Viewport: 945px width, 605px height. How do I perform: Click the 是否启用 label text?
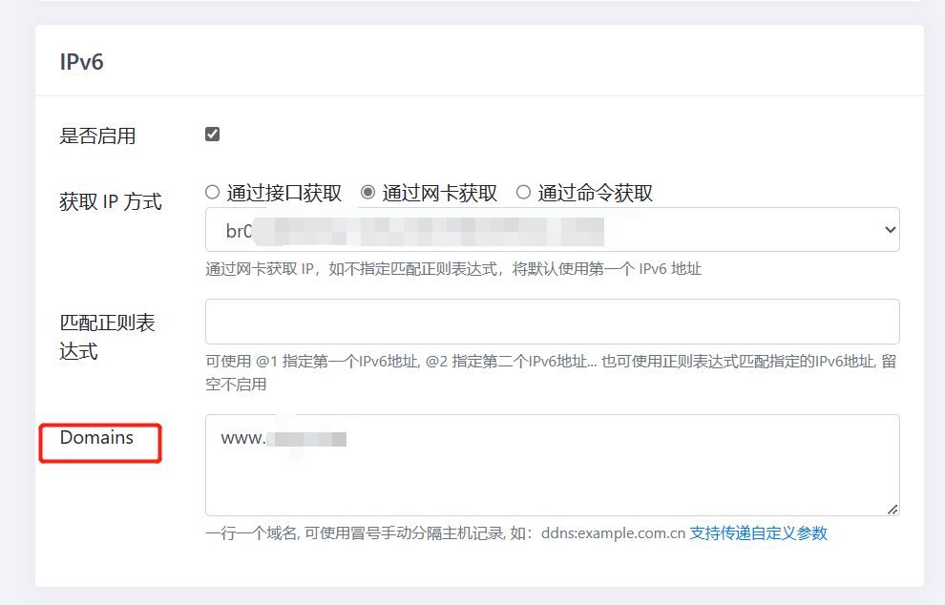pyautogui.click(x=98, y=136)
